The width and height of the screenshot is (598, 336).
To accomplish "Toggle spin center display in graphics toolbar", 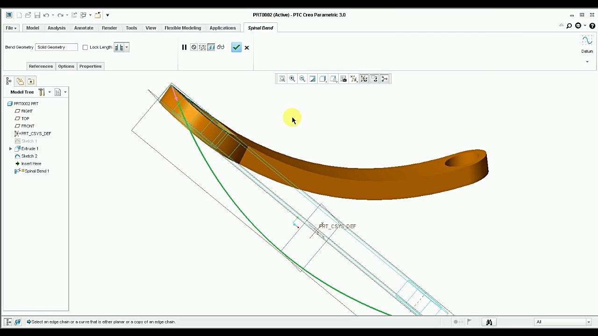I will pyautogui.click(x=384, y=79).
